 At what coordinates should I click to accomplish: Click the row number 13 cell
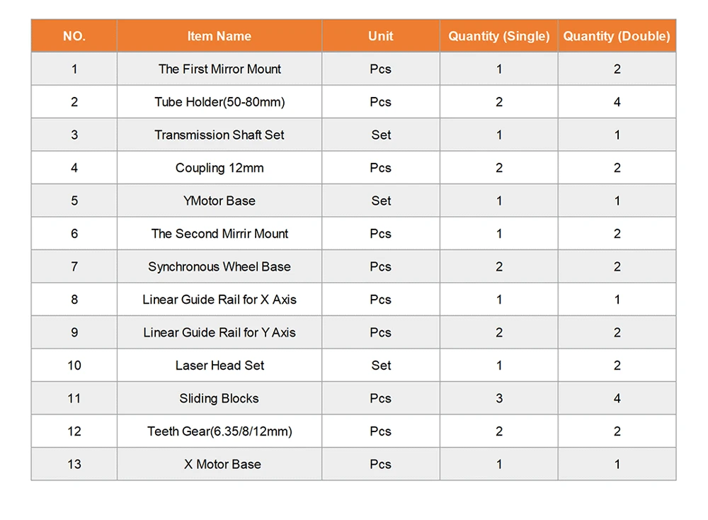(74, 464)
